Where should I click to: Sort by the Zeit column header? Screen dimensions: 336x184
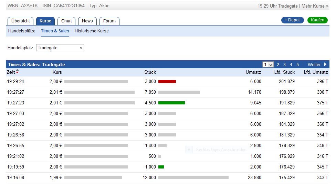[11, 72]
